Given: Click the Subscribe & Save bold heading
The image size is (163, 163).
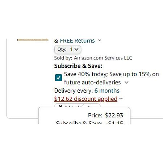Looking at the screenshot, I should [78, 66].
